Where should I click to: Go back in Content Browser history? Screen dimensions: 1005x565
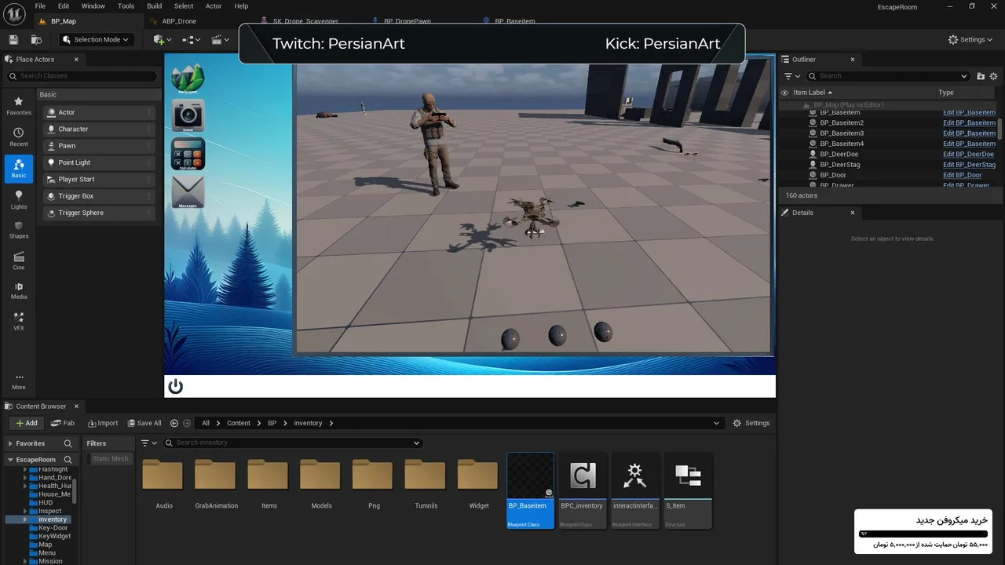point(174,423)
